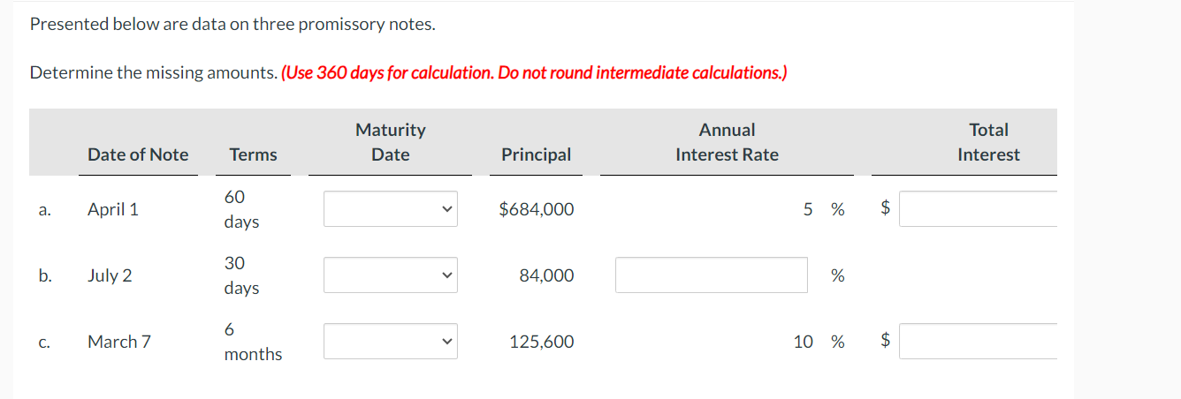Click the 84,000 principal value
Viewport: 1181px width, 399px height.
[x=546, y=275]
